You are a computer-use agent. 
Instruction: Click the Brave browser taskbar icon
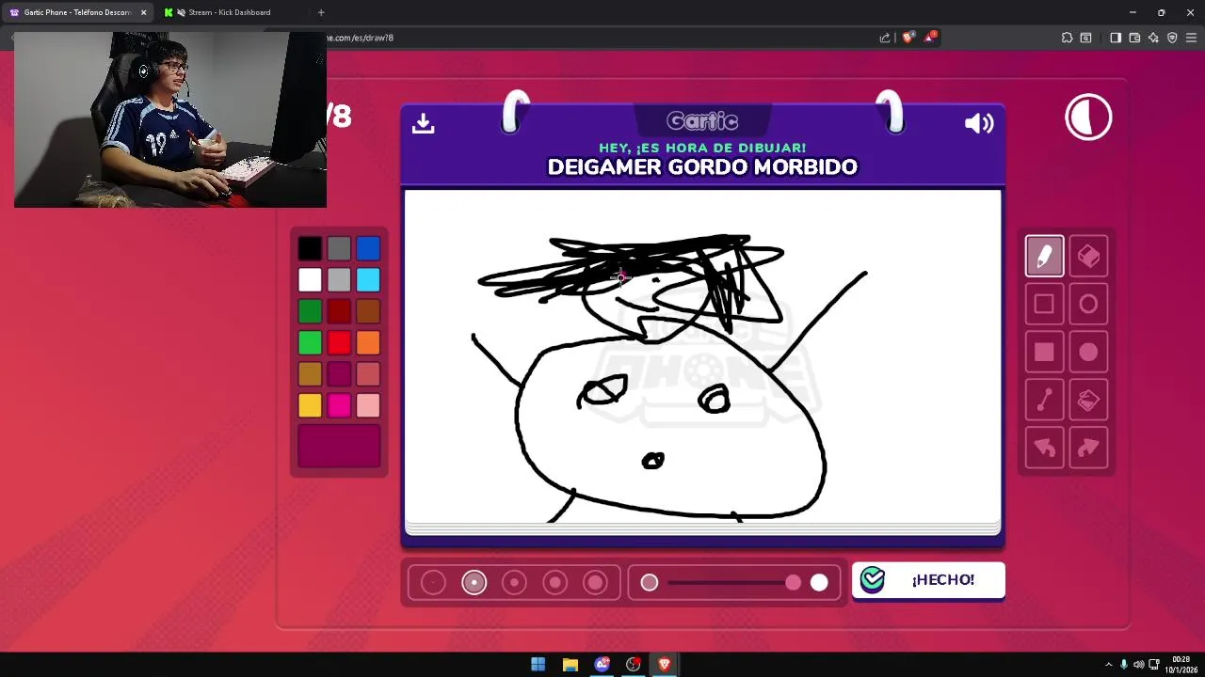click(665, 665)
